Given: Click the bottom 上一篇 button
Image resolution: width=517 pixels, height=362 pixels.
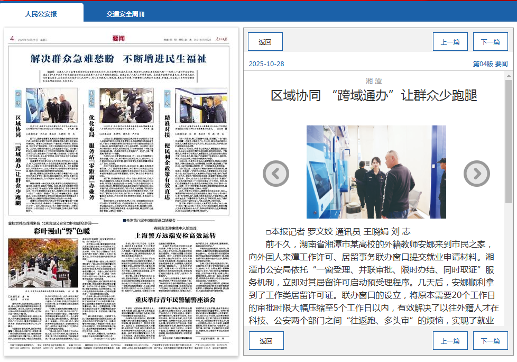Looking at the screenshot, I should [450, 340].
